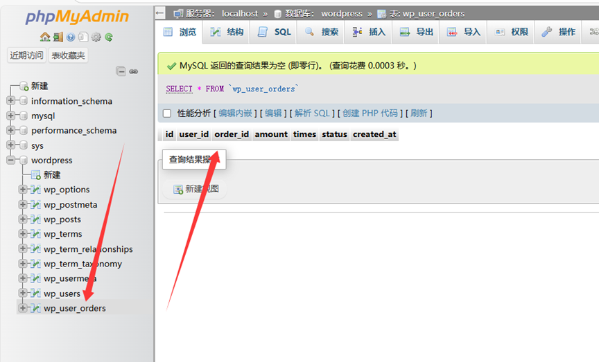Screen dimensions: 599x362
Task: Click the new table icon under wordpress
Action: click(36, 175)
